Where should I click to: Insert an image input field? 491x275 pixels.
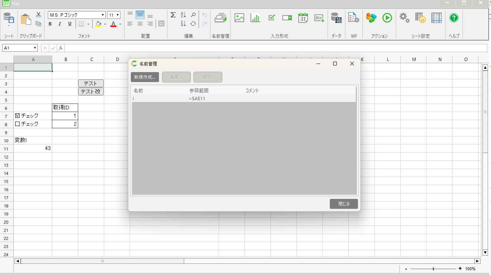(239, 18)
